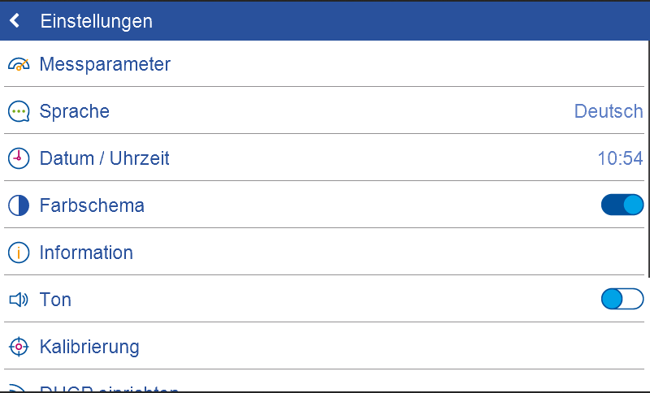Click the Ton label text
This screenshot has height=393, width=650.
pos(55,300)
